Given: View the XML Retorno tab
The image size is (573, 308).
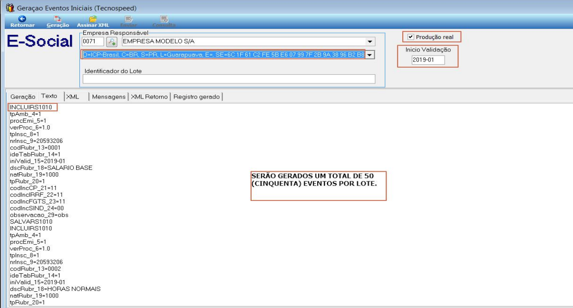Looking at the screenshot, I should point(149,97).
